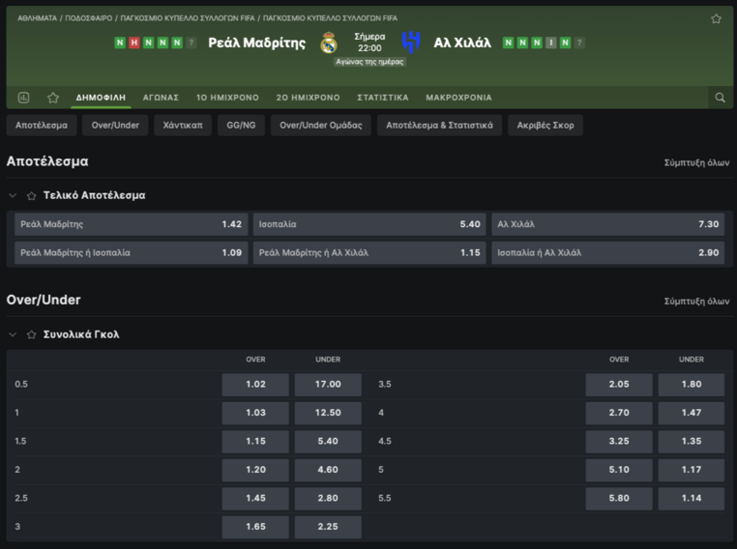Select Over 2.5 goals odds 1.45
This screenshot has height=549, width=737.
(x=255, y=499)
